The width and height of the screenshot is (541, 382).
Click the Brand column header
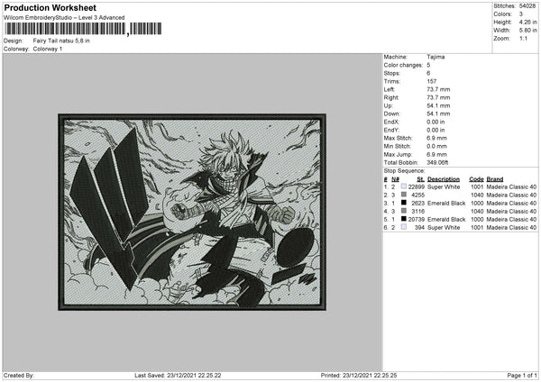click(x=495, y=179)
